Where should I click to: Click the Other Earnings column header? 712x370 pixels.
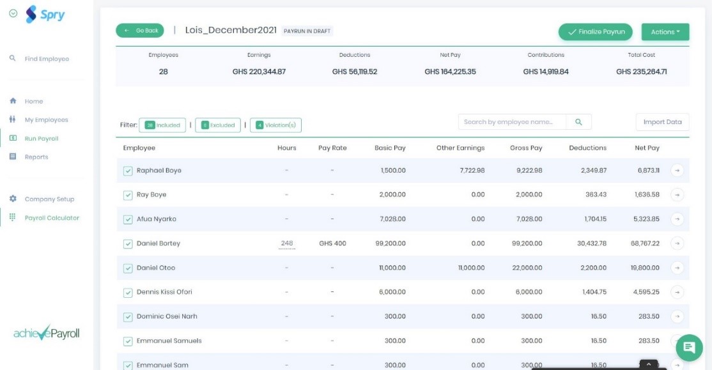point(460,148)
